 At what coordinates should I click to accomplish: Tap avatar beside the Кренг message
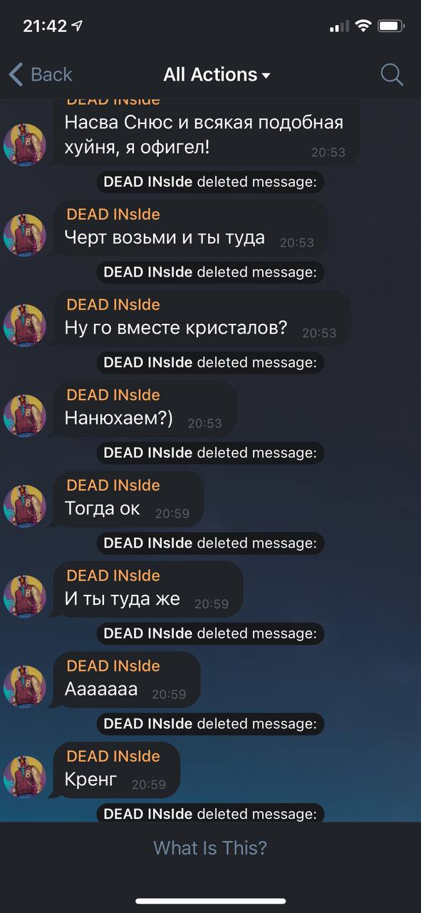25,777
